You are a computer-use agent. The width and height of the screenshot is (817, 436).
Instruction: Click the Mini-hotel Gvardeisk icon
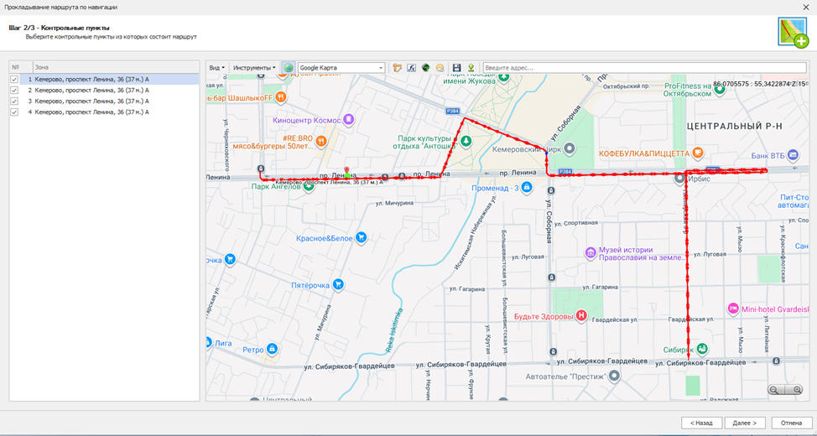pyautogui.click(x=733, y=309)
